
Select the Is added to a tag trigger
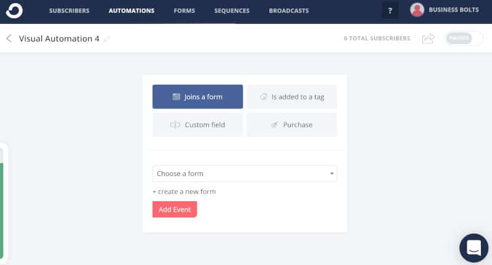(x=292, y=97)
